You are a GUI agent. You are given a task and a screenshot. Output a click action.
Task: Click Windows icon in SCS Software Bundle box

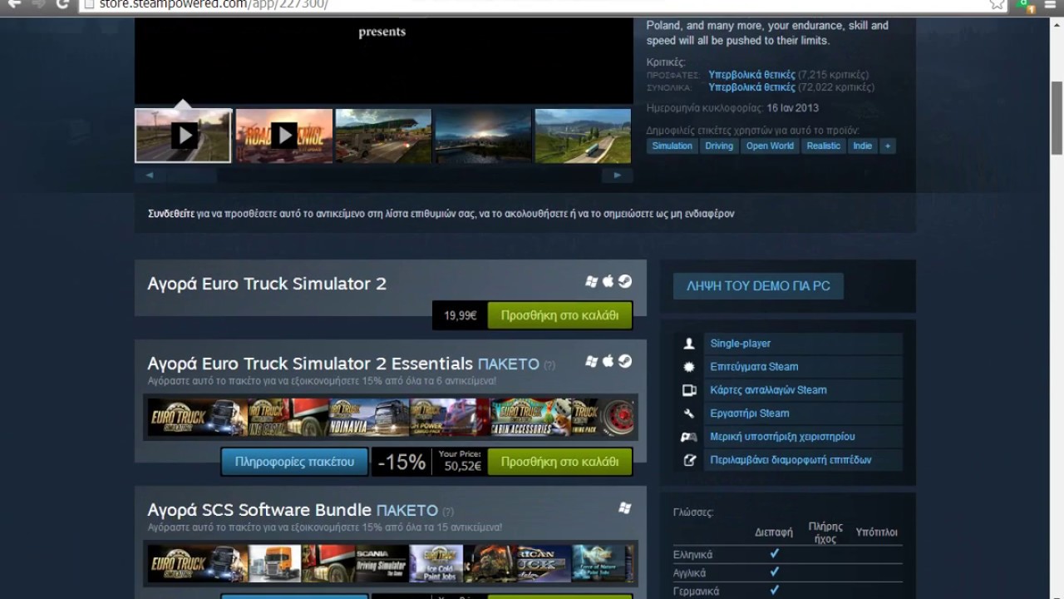click(x=624, y=508)
